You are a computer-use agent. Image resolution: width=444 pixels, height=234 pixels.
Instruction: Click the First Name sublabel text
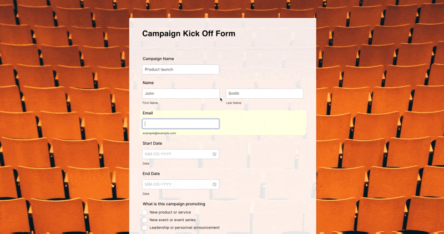pos(150,103)
